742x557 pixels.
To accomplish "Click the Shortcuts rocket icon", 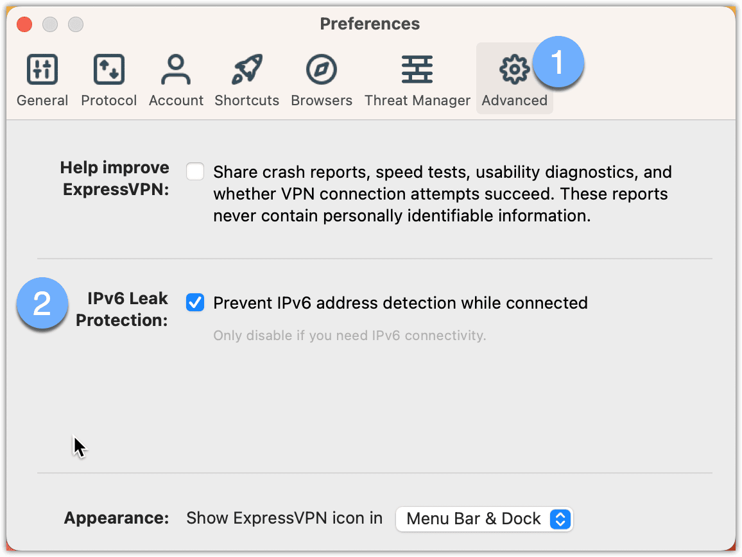I will [x=246, y=69].
